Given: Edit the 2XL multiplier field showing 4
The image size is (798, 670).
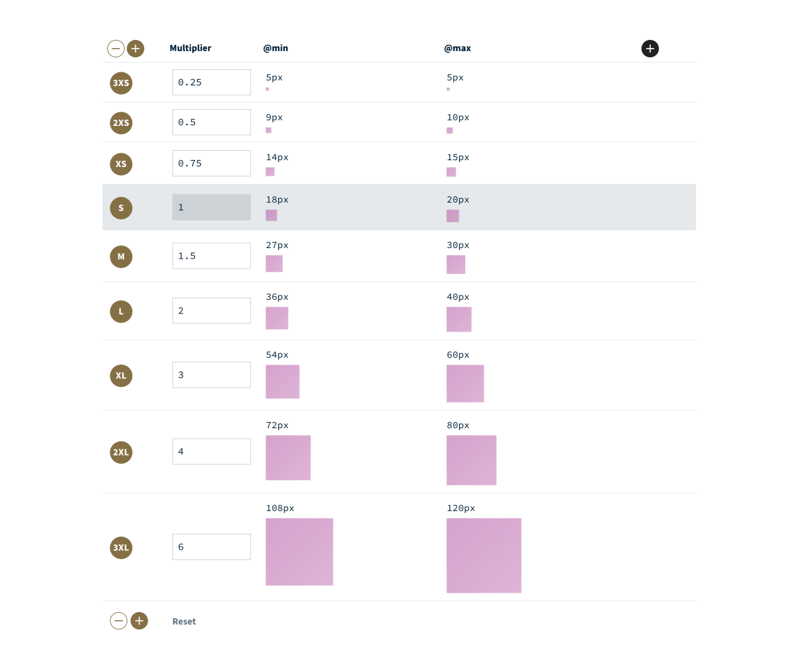Looking at the screenshot, I should click(x=211, y=452).
